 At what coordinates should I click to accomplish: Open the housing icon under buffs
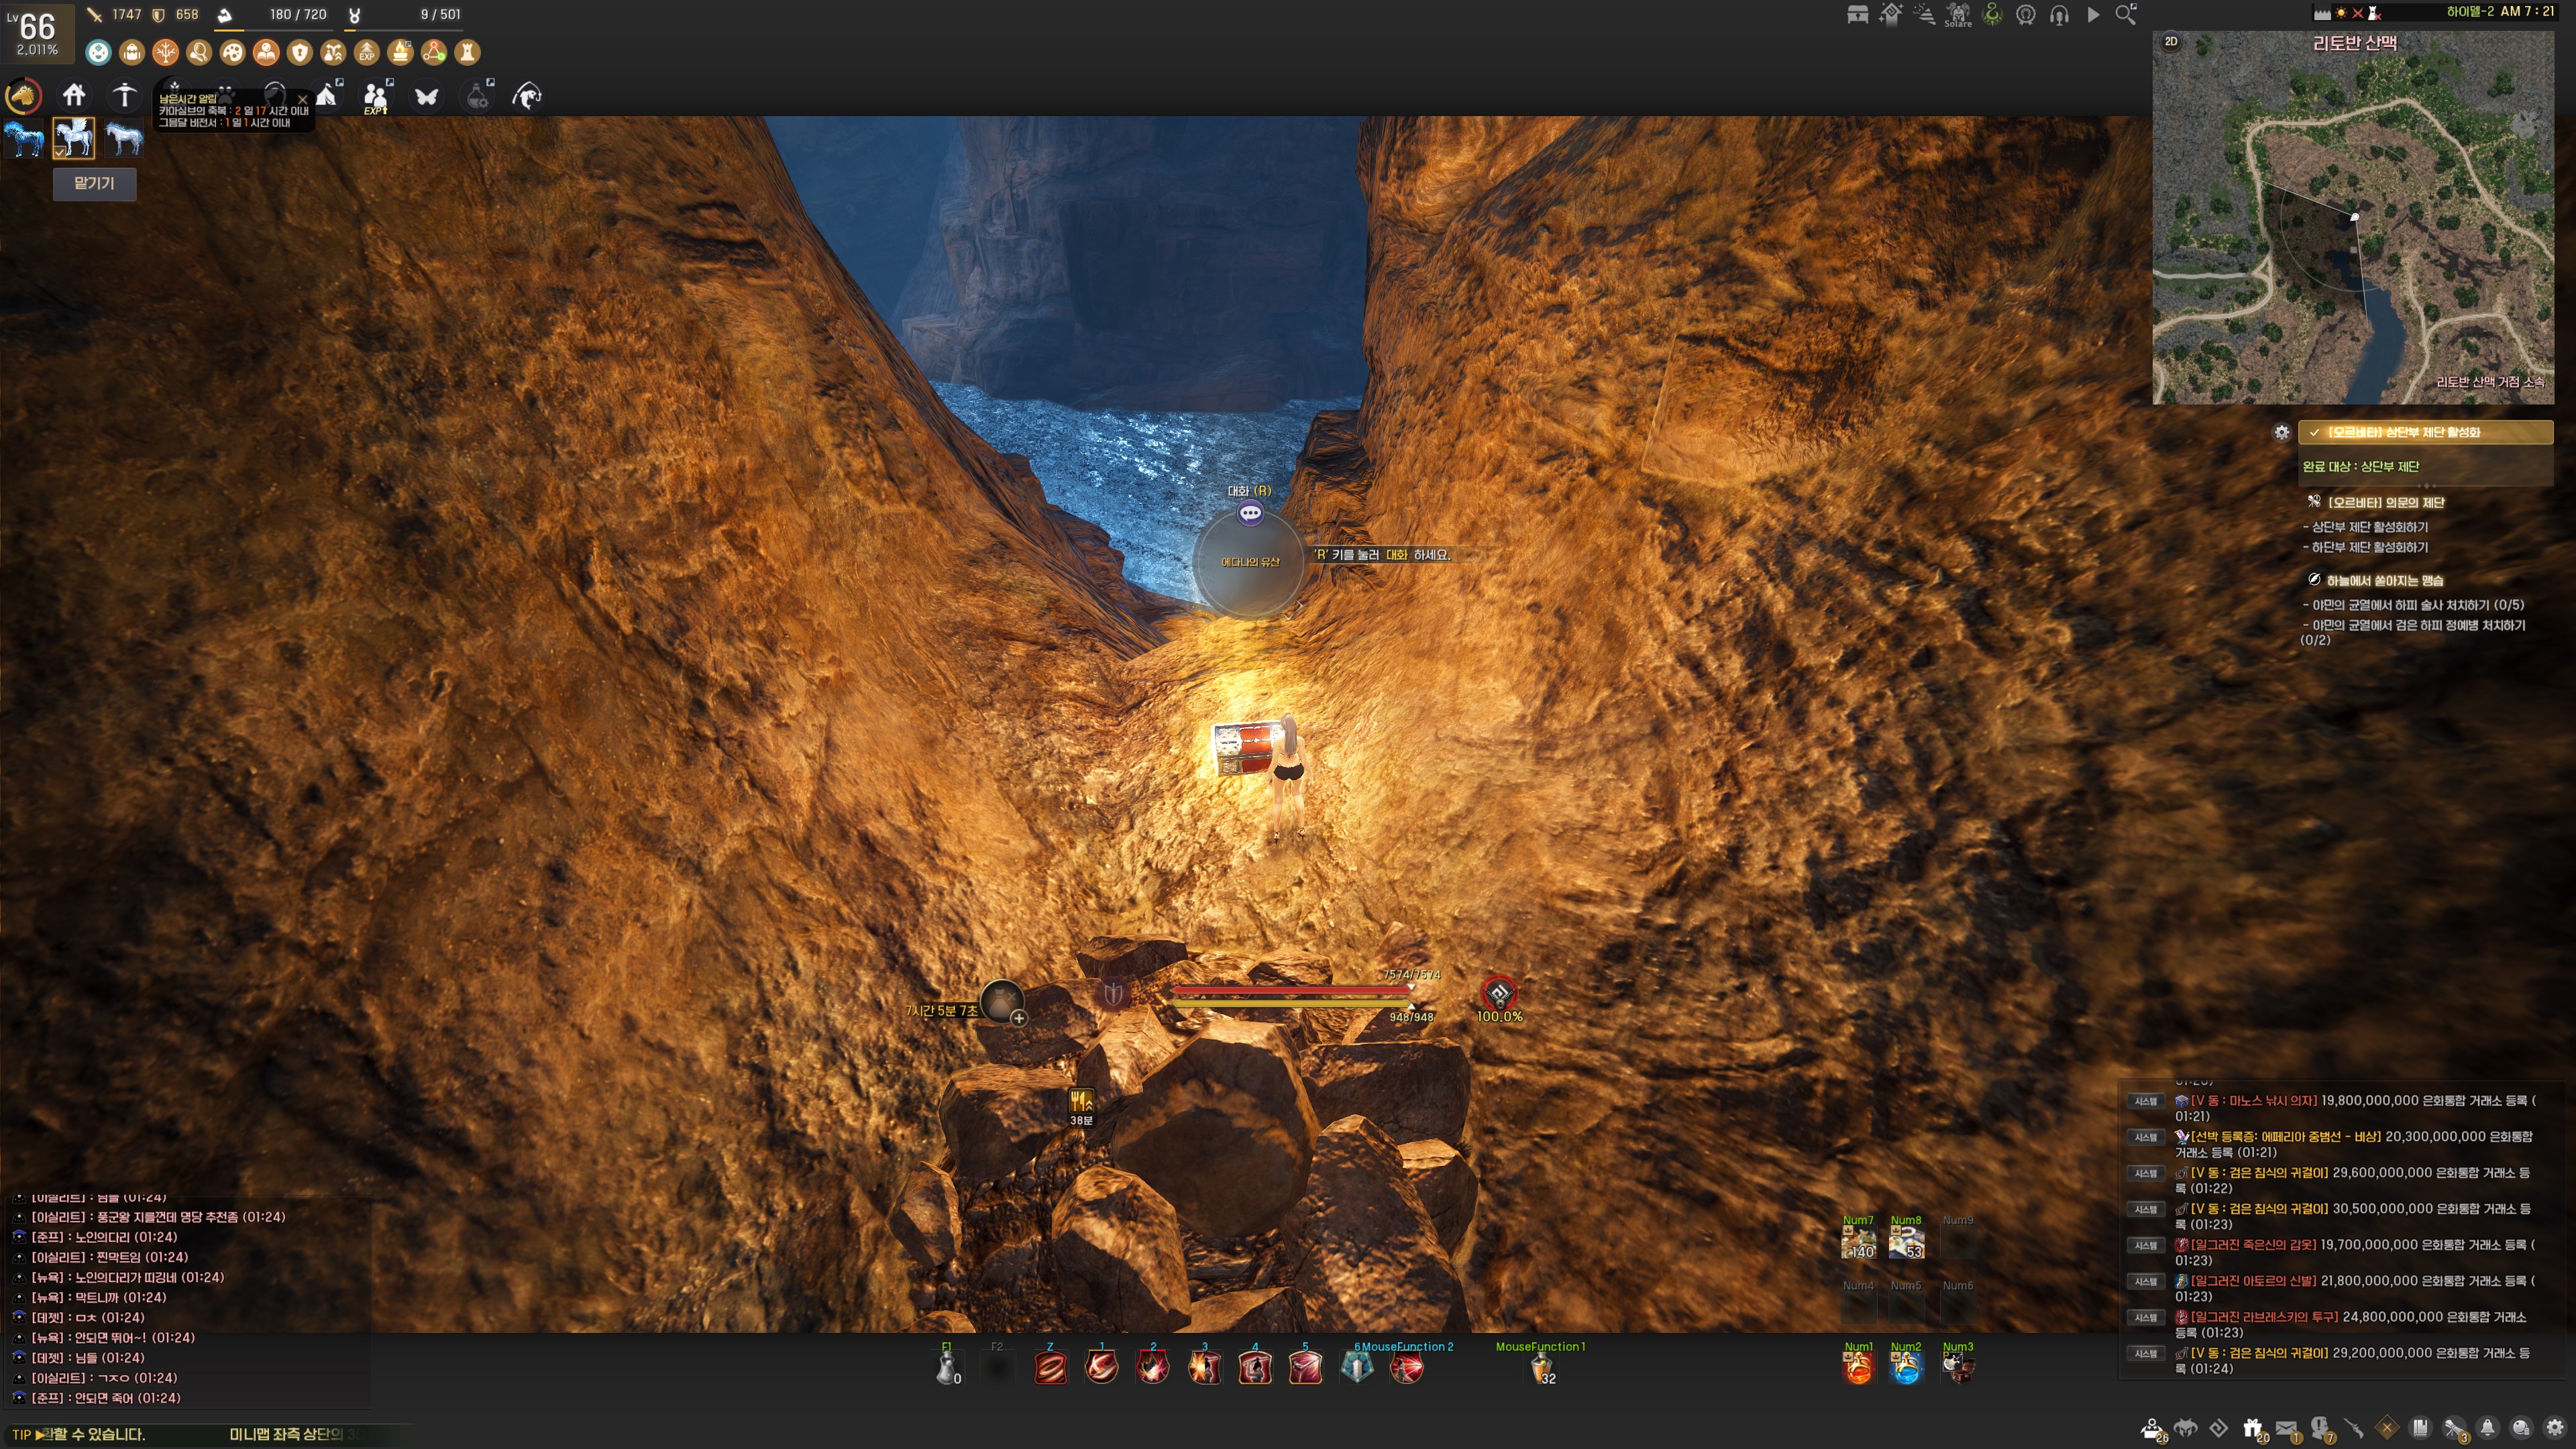tap(74, 96)
